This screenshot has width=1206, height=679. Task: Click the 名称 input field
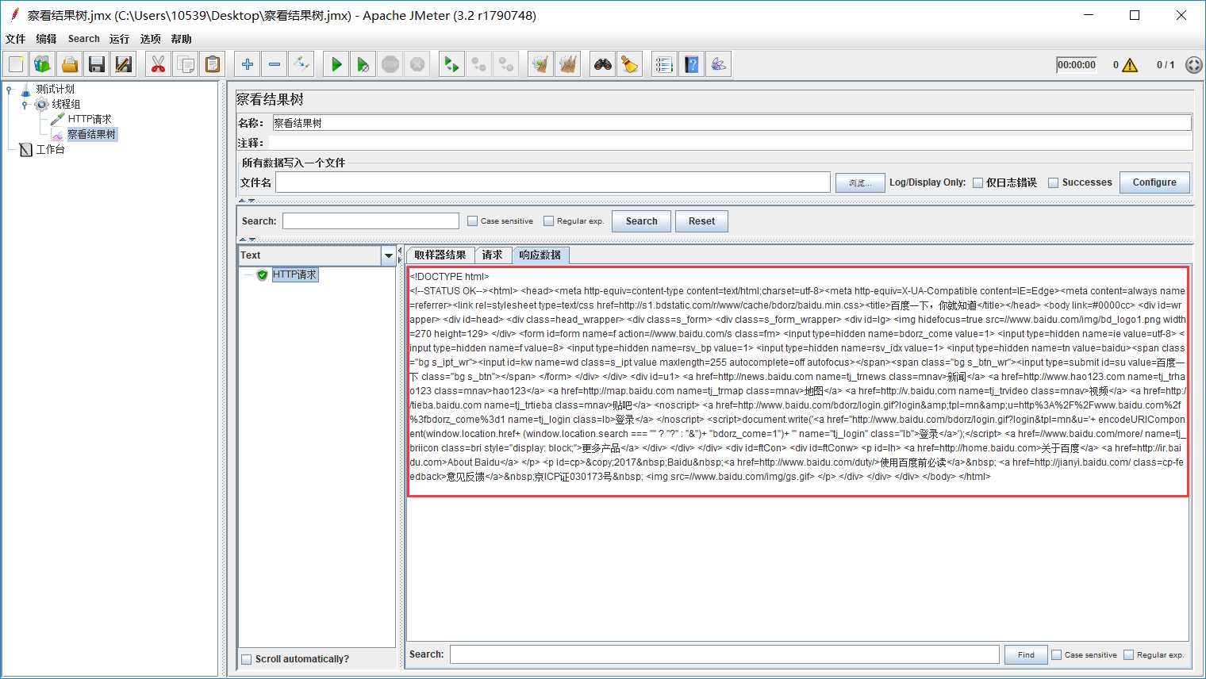point(732,123)
